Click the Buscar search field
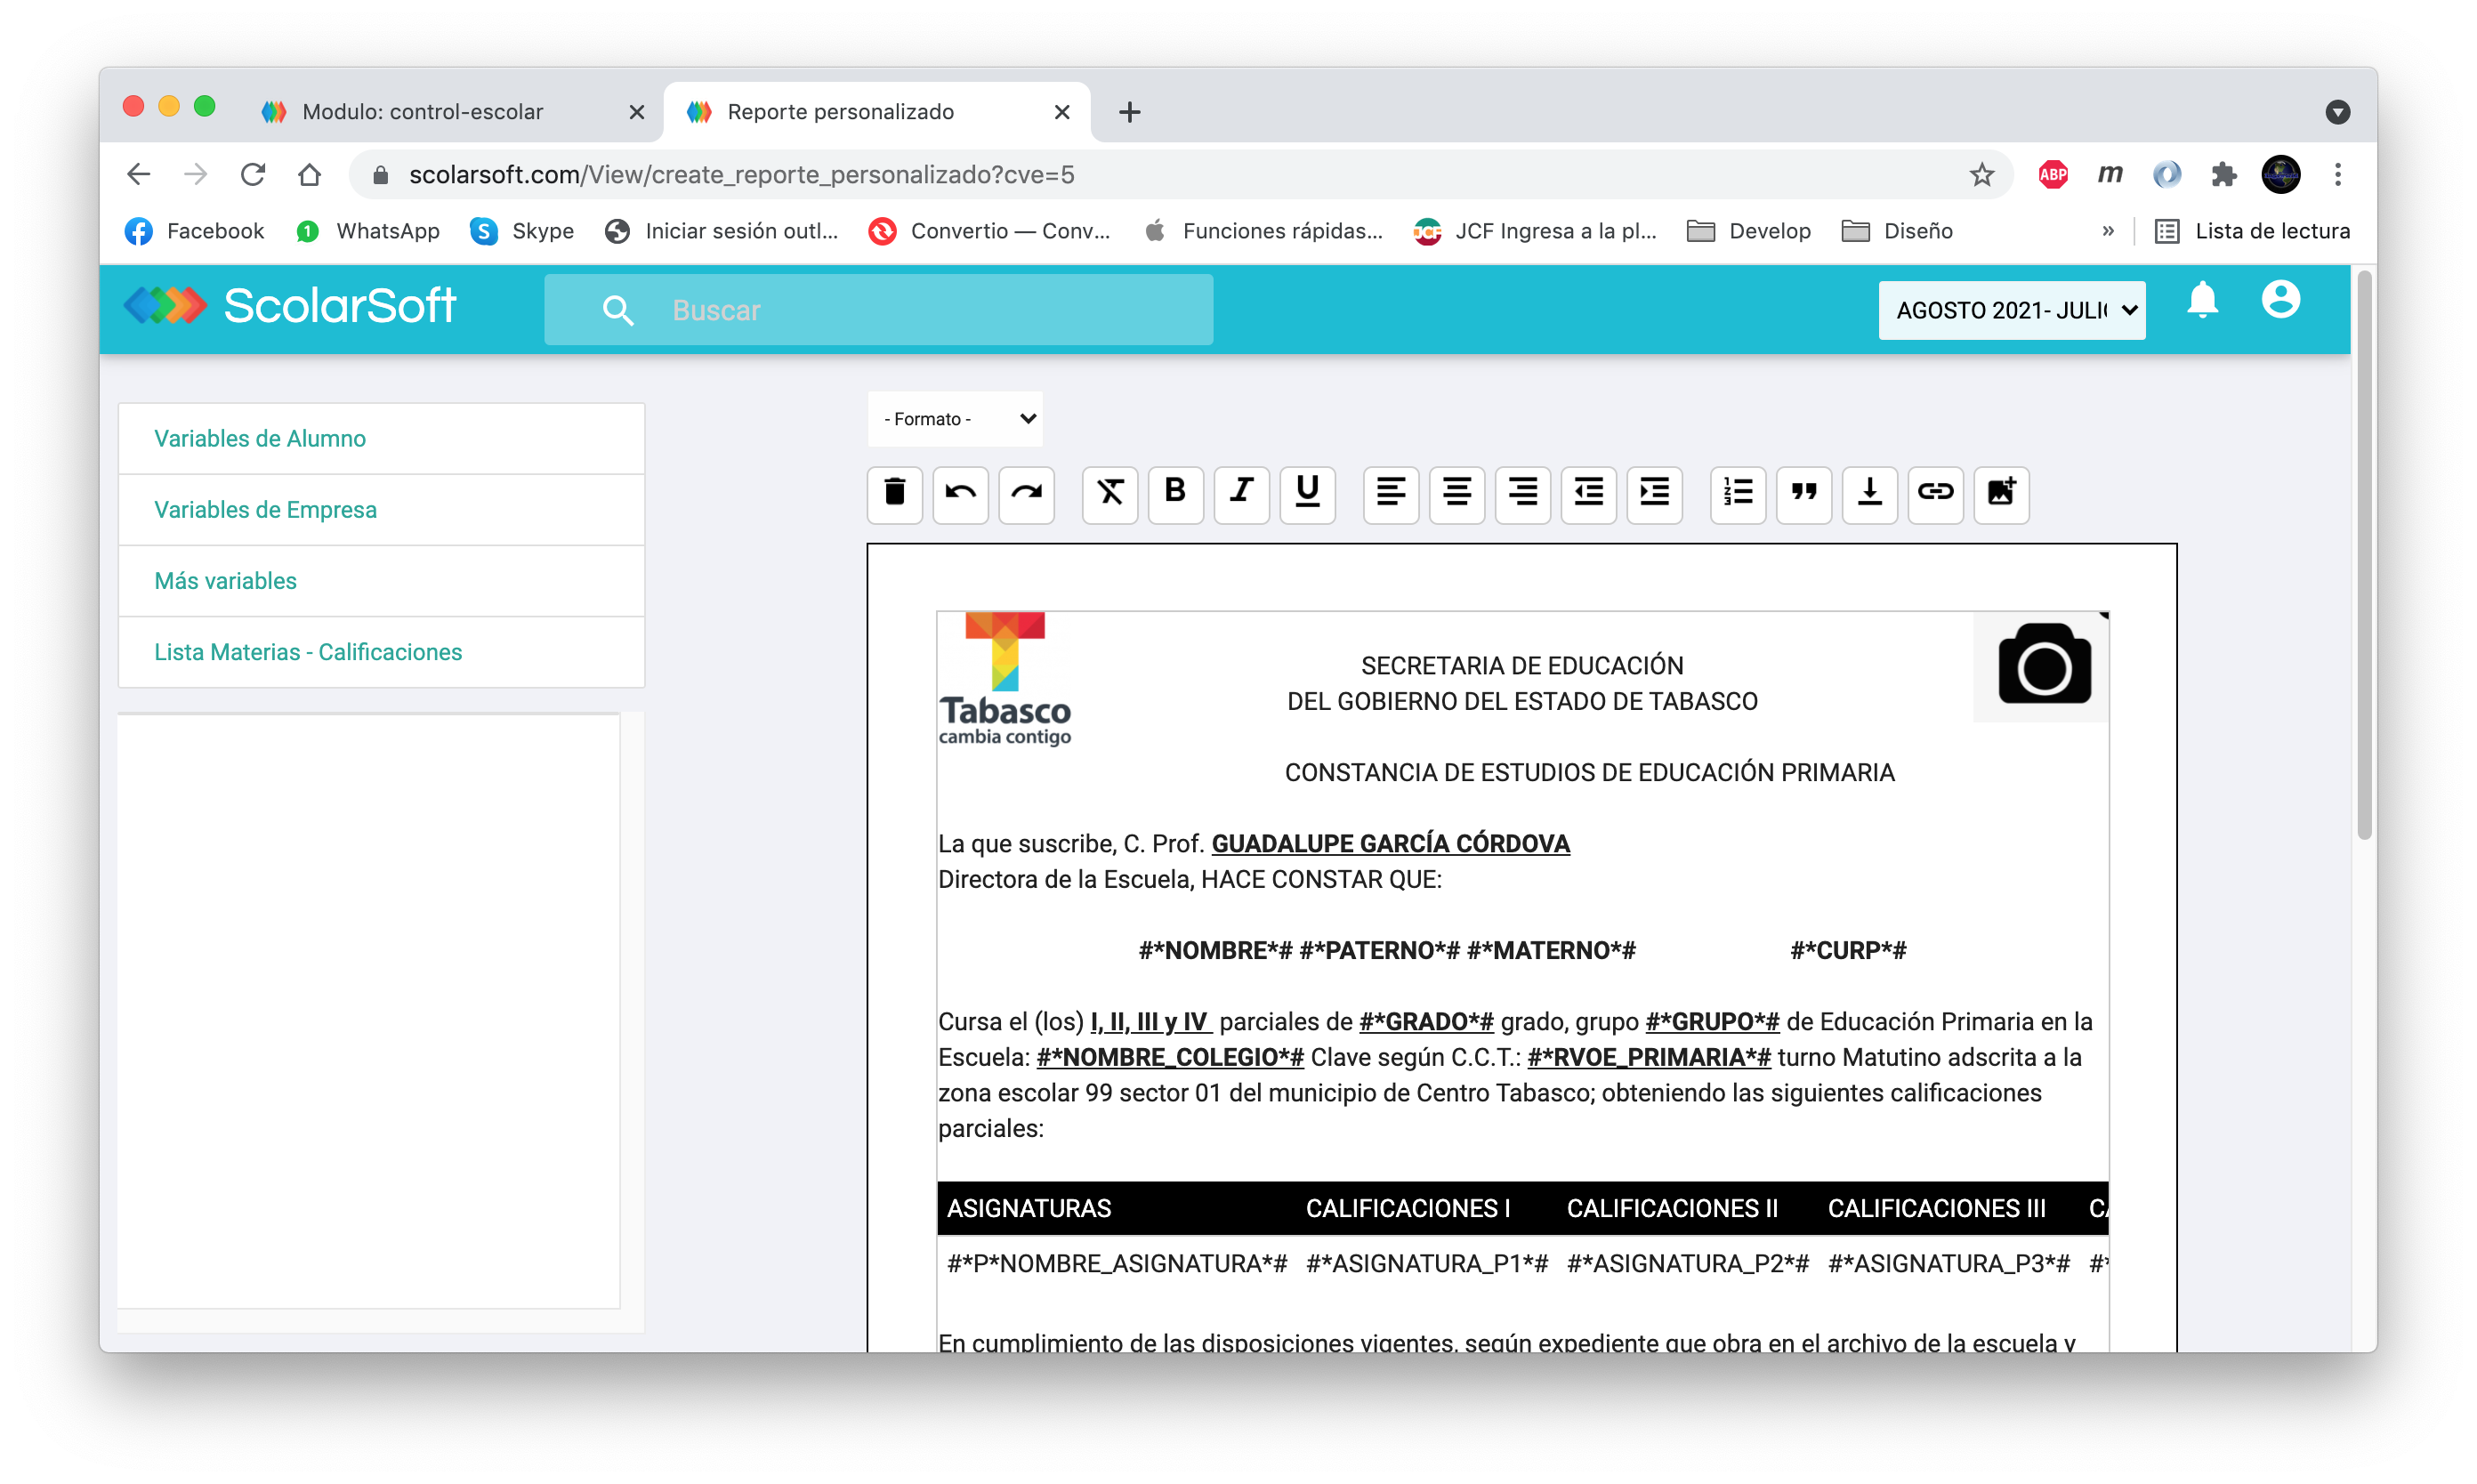 [x=878, y=311]
